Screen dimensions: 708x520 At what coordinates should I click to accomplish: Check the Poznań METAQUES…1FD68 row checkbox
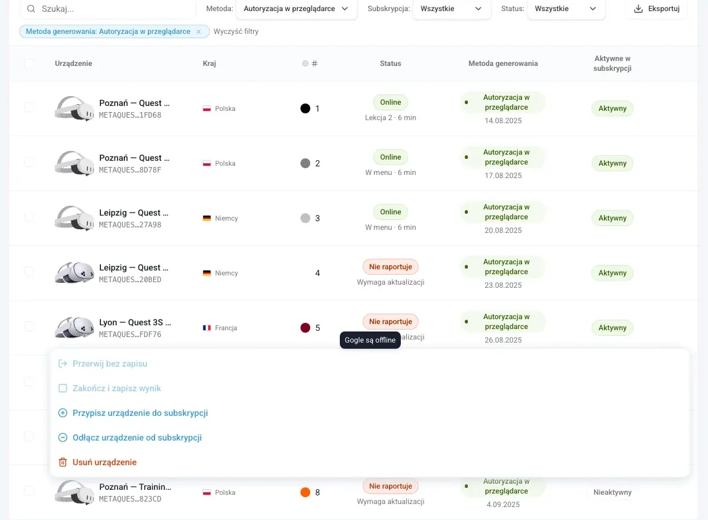coord(29,108)
